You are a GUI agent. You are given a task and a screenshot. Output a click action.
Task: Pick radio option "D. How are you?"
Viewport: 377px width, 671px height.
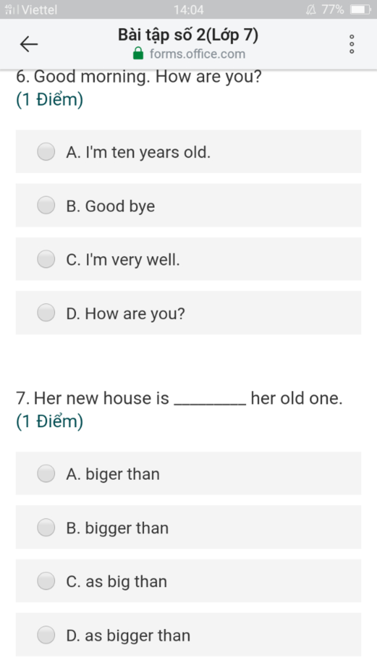pyautogui.click(x=46, y=313)
